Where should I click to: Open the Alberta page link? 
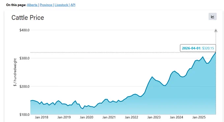tap(32, 5)
